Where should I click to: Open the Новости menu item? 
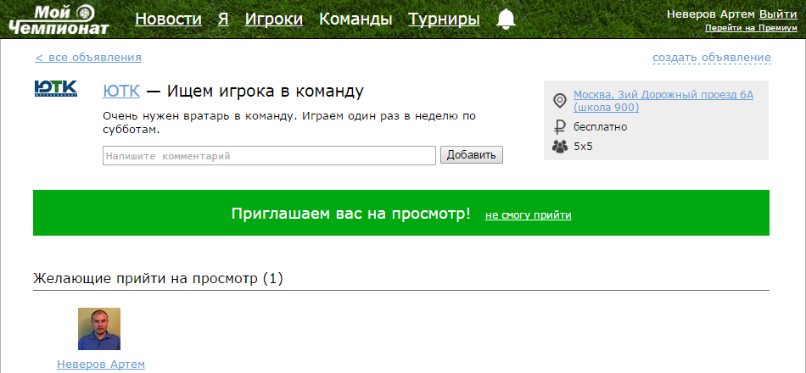[x=168, y=19]
